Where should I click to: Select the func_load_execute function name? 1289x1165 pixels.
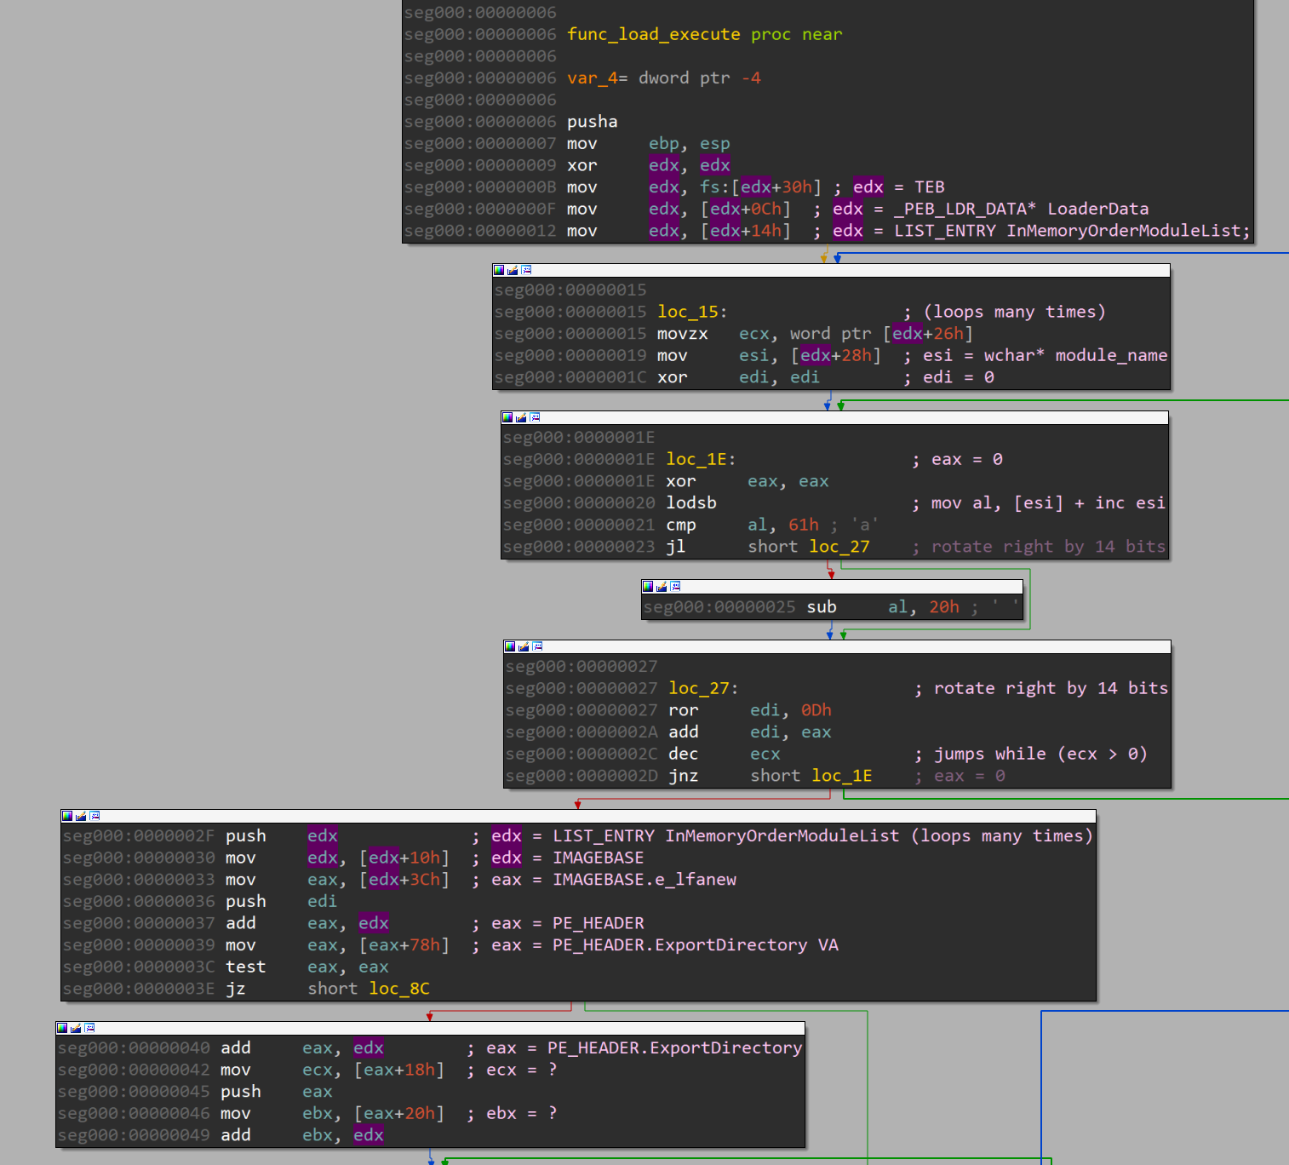pyautogui.click(x=654, y=34)
